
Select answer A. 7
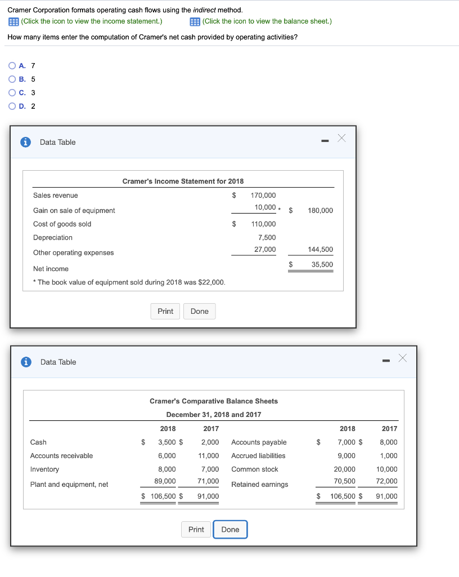12,65
